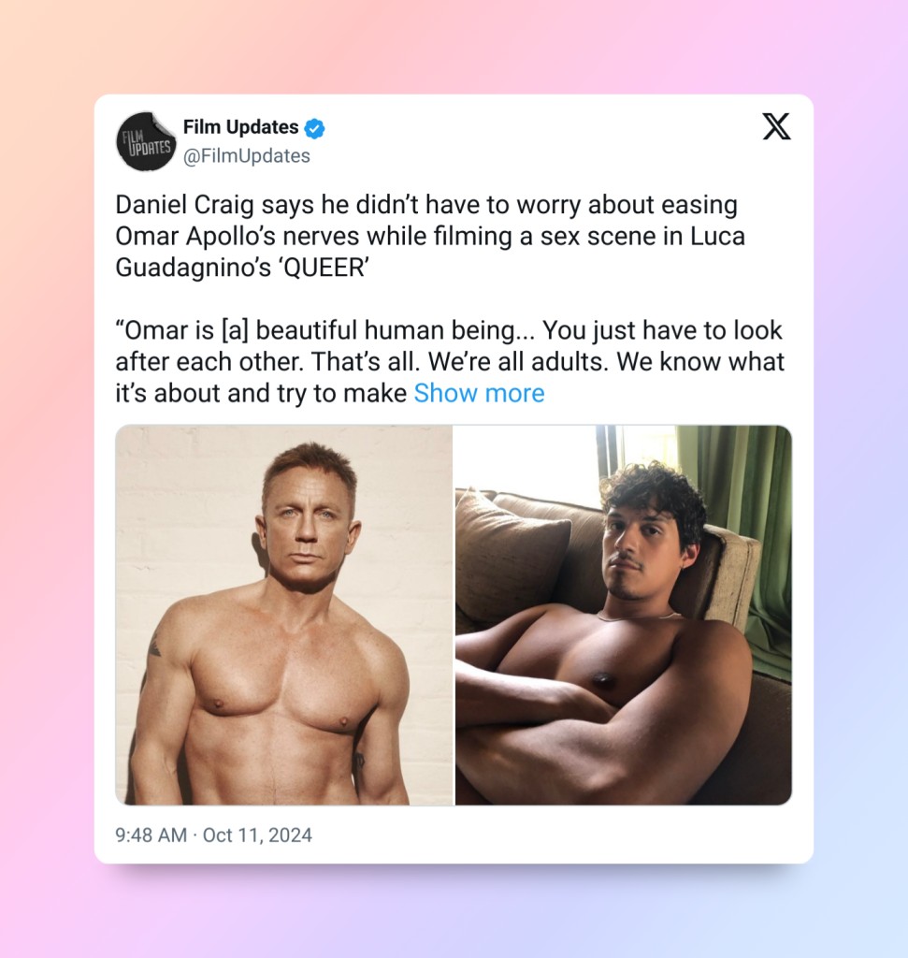The width and height of the screenshot is (908, 958).
Task: Expand the tweet with Show more
Action: 479,393
